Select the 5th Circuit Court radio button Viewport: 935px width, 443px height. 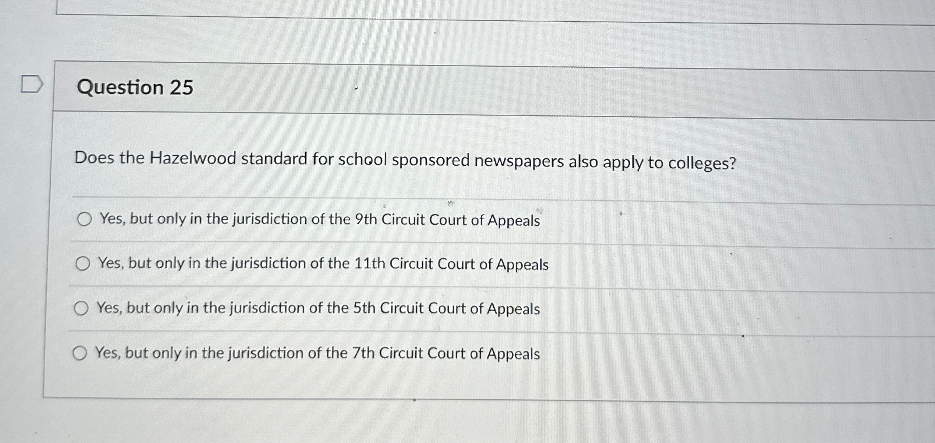pos(82,308)
